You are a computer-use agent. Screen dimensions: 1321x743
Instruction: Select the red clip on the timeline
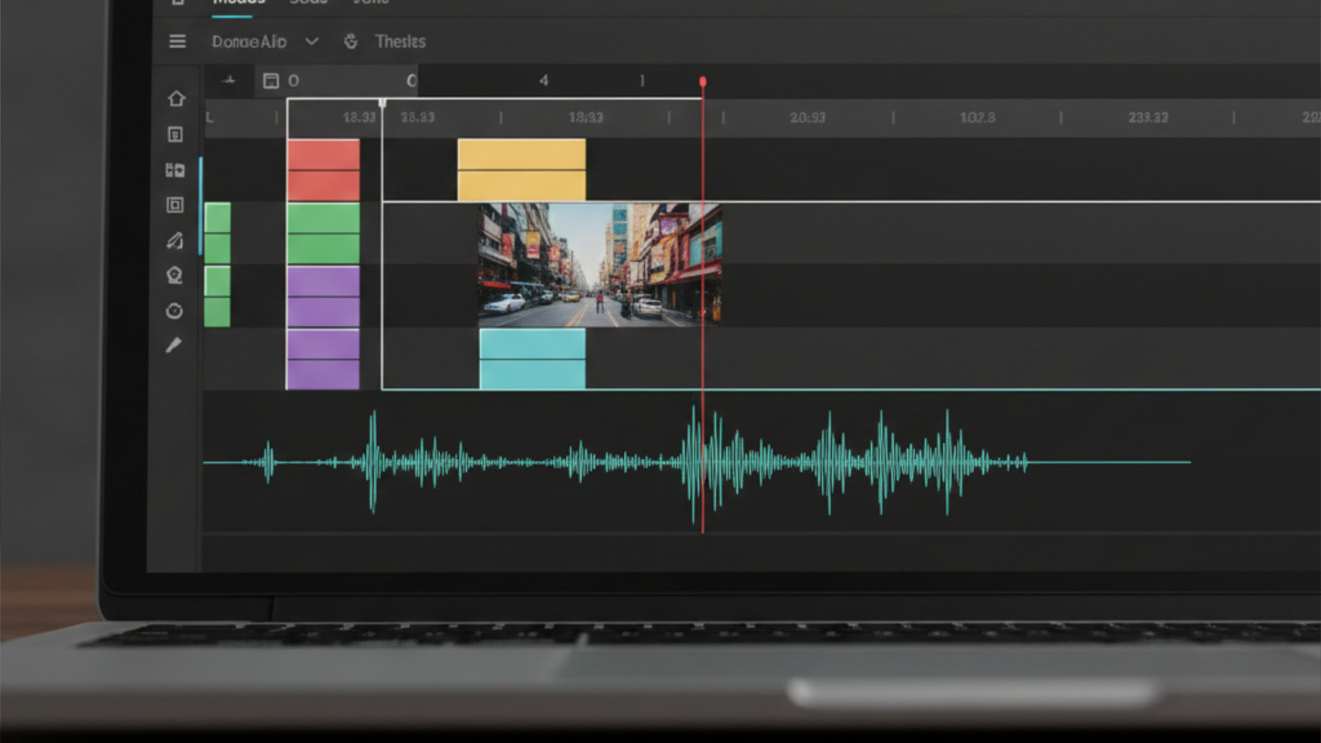pos(323,169)
